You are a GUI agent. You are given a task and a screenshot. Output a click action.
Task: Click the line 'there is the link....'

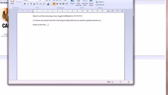pos(40,25)
